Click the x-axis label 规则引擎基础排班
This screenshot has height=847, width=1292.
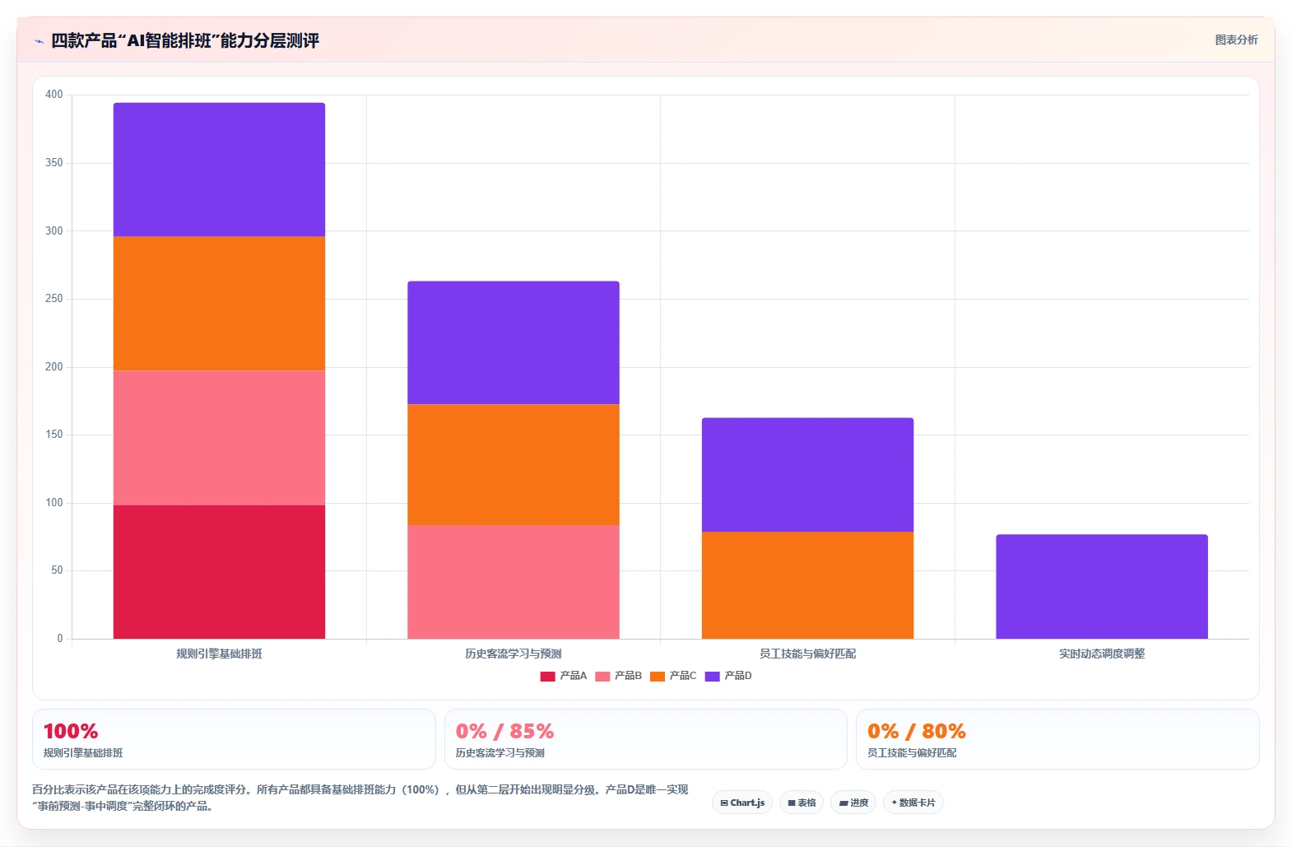[219, 654]
